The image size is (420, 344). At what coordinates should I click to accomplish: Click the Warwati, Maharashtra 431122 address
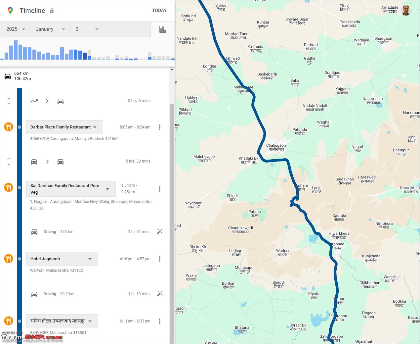point(57,270)
